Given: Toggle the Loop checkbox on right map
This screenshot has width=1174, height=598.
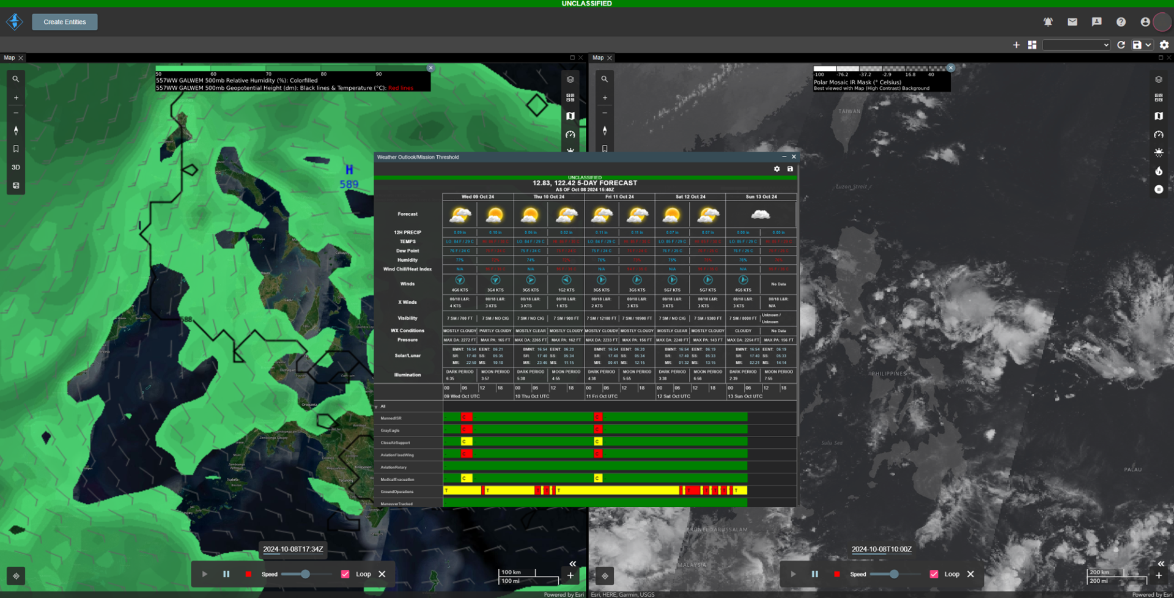Looking at the screenshot, I should click(x=934, y=574).
